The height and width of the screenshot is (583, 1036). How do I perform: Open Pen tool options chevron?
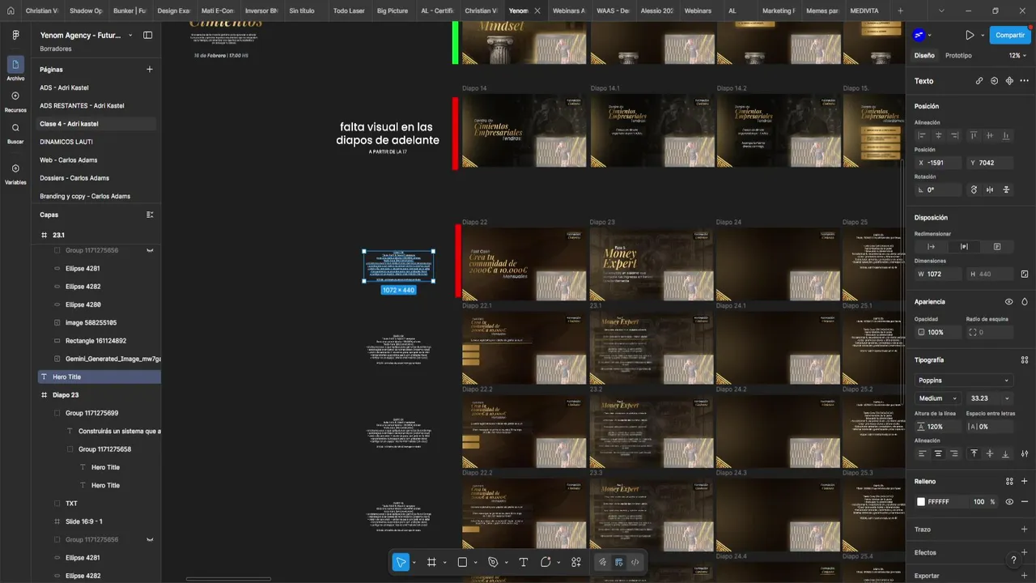(506, 563)
